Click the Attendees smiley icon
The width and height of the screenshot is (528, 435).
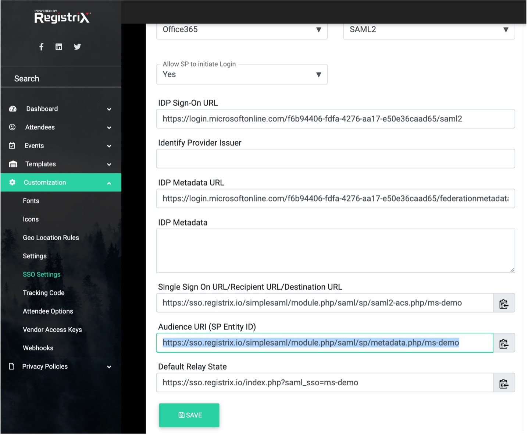point(12,127)
